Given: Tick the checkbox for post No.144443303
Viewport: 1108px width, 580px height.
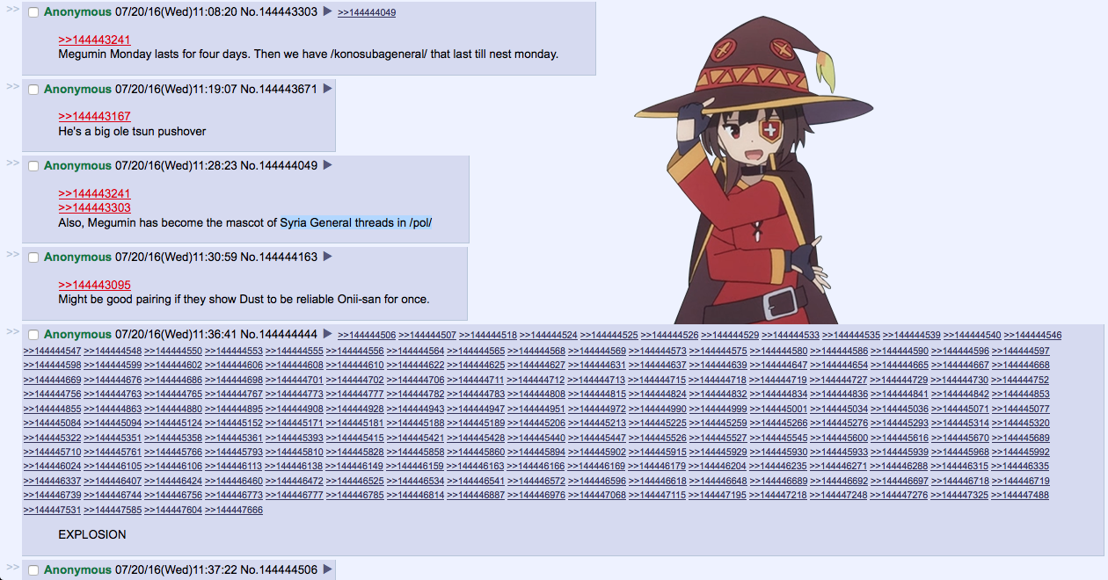Looking at the screenshot, I should click(33, 12).
